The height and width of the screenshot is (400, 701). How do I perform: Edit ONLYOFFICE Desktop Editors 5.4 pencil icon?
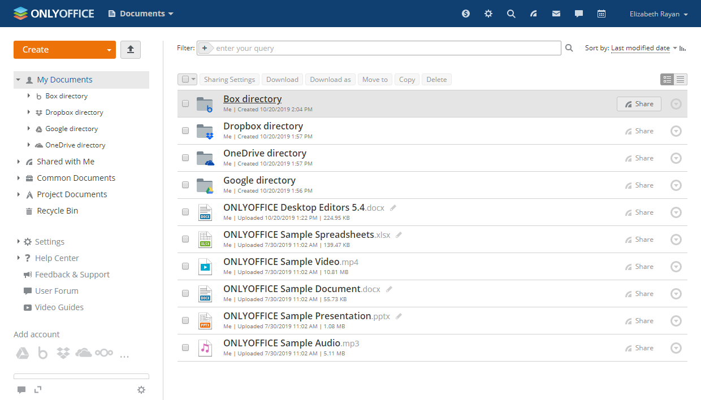(x=393, y=207)
